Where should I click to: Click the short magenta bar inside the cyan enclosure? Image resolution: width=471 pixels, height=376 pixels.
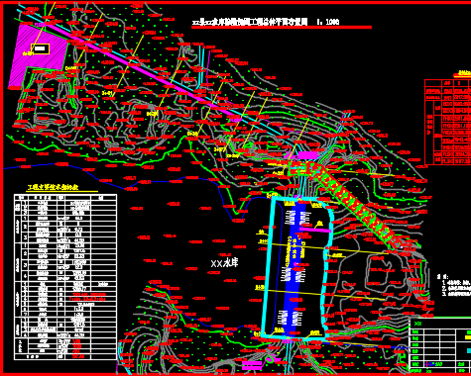[x=315, y=230]
